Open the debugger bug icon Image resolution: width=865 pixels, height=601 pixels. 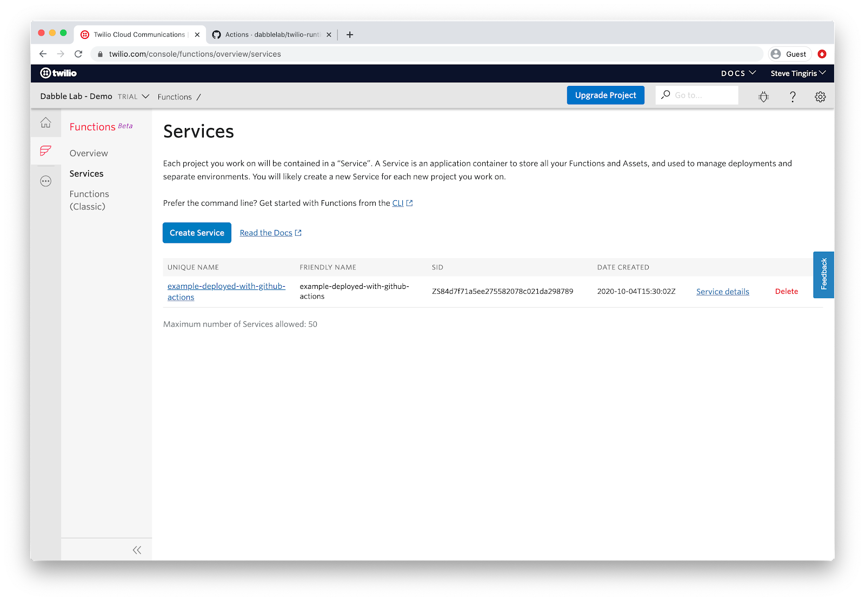[x=763, y=97]
